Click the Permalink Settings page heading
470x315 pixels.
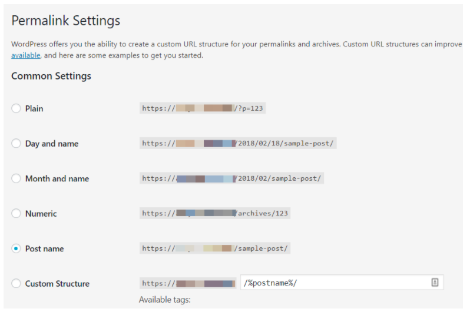tap(65, 21)
